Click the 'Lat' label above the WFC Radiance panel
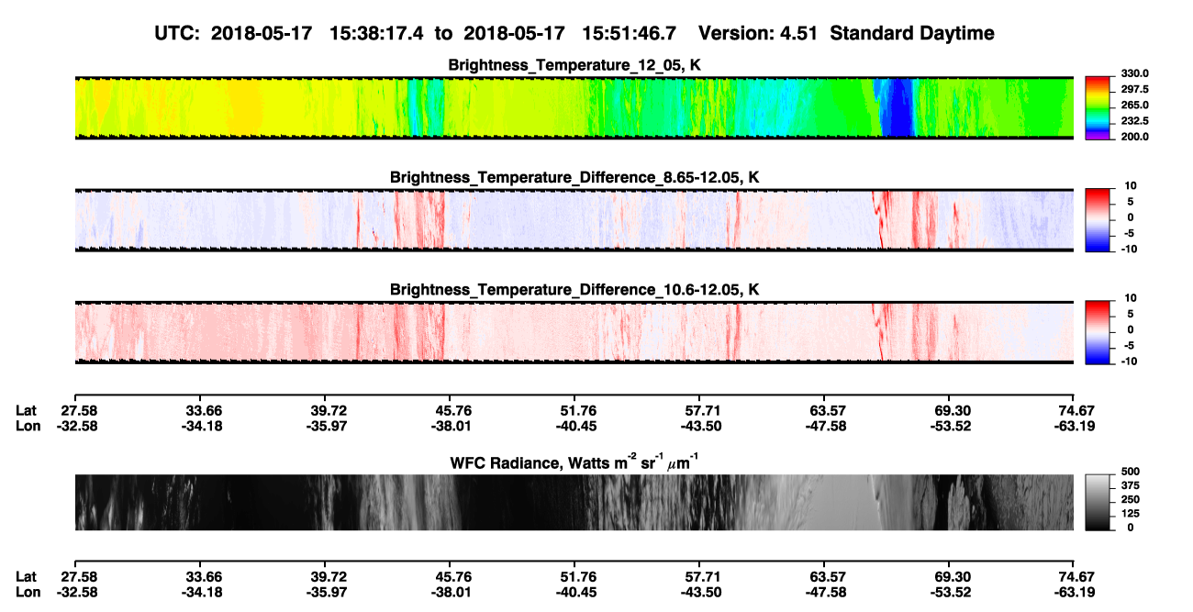 tap(27, 410)
